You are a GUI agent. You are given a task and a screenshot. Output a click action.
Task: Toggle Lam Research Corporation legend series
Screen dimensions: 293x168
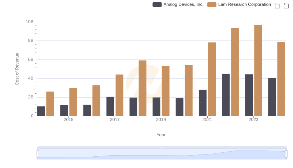pos(239,4)
